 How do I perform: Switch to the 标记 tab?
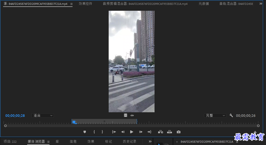[108, 141]
